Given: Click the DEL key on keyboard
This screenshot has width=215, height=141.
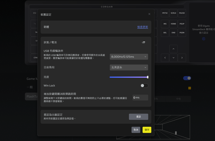Looking at the screenshot, I should (165, 33).
